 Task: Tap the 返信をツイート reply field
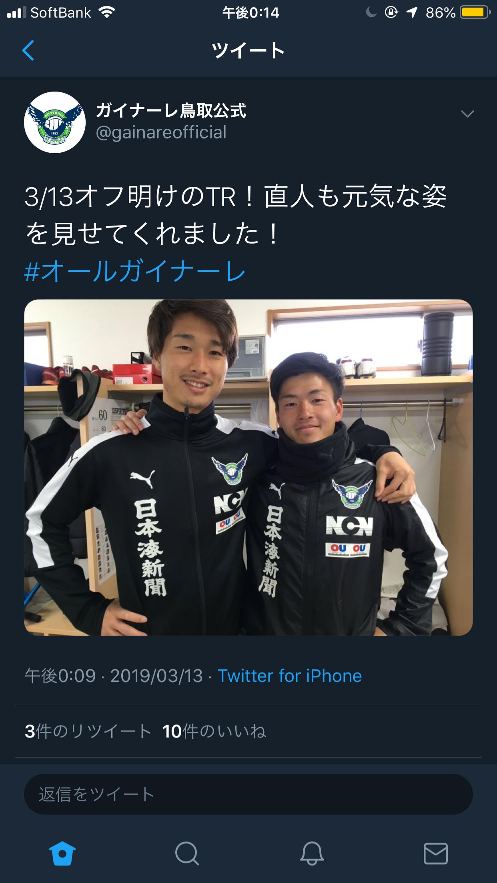248,794
